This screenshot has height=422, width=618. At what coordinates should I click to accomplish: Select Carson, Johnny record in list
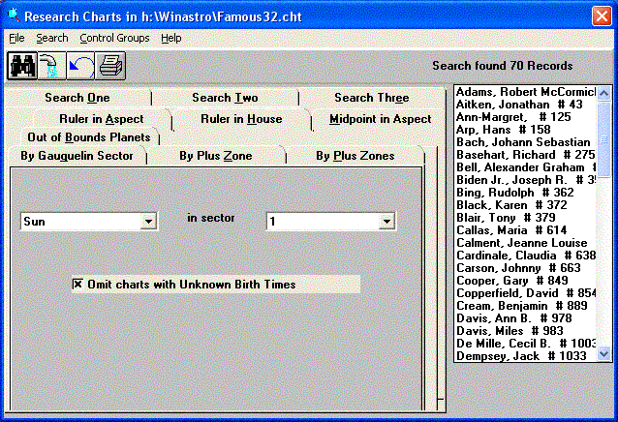[x=517, y=268]
